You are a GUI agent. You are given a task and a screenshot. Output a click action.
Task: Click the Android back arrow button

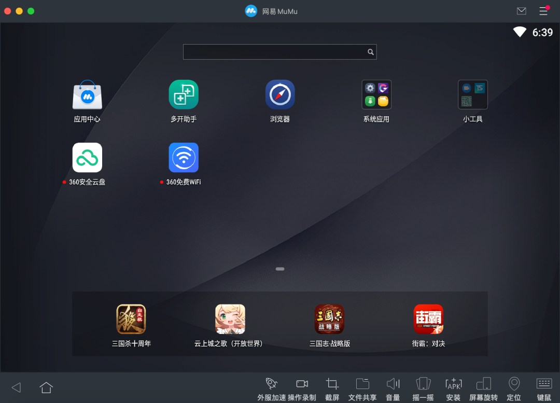tap(16, 387)
